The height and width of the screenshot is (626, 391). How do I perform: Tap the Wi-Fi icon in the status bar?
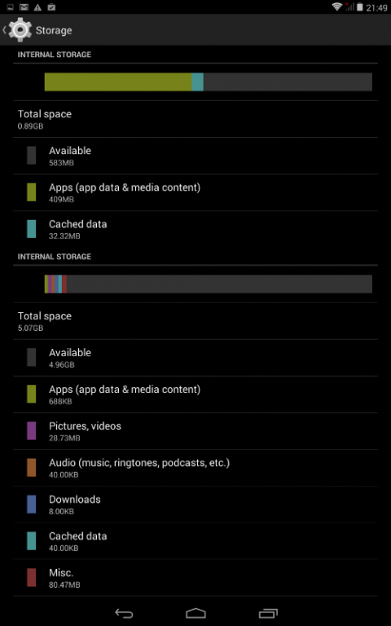(337, 7)
